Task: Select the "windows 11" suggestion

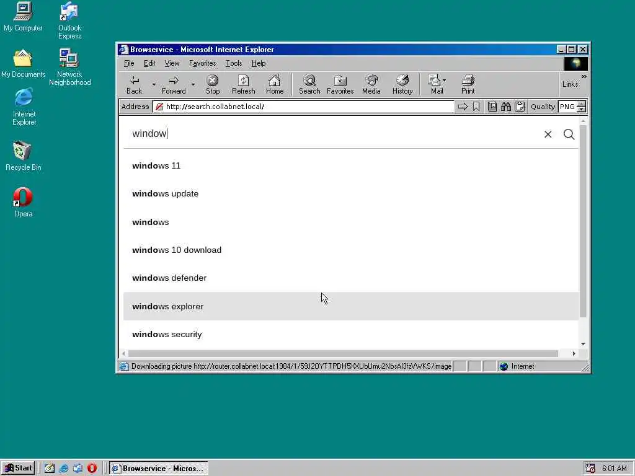Action: 351,165
